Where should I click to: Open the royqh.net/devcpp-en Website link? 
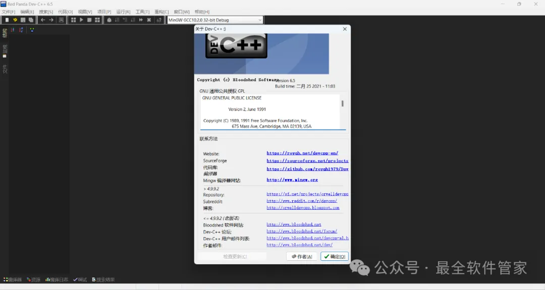click(x=302, y=153)
